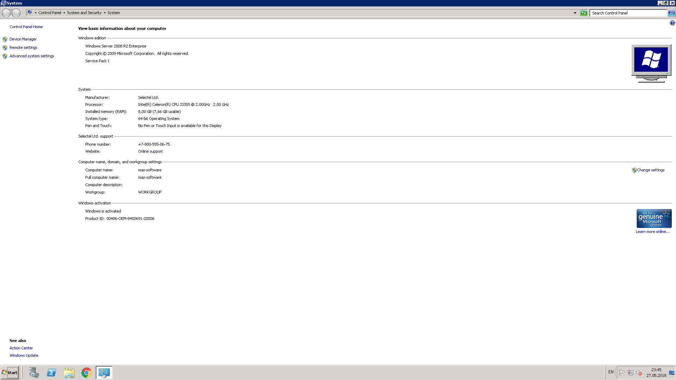Click the Action Center flag tray icon
Image resolution: width=676 pixels, height=380 pixels.
[x=622, y=373]
